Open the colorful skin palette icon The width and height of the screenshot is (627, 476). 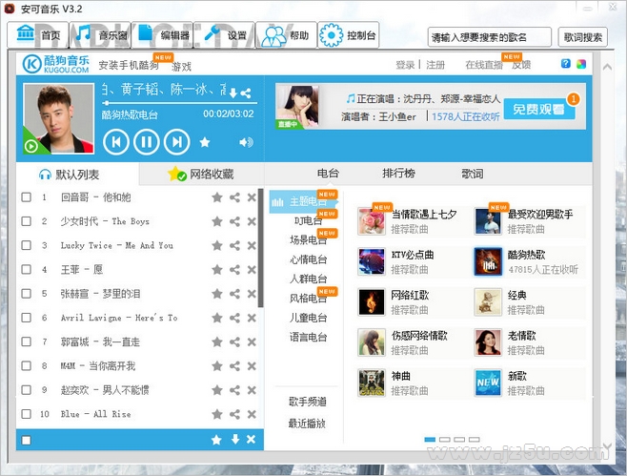[581, 64]
